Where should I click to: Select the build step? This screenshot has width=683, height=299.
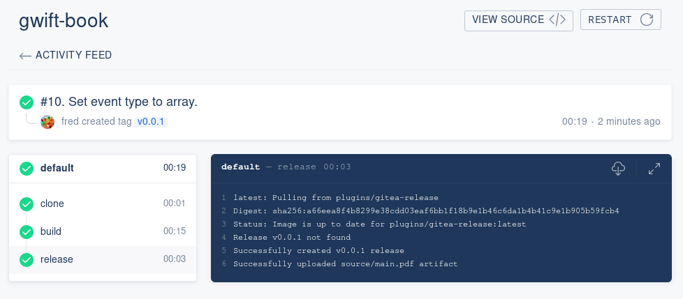[103, 231]
